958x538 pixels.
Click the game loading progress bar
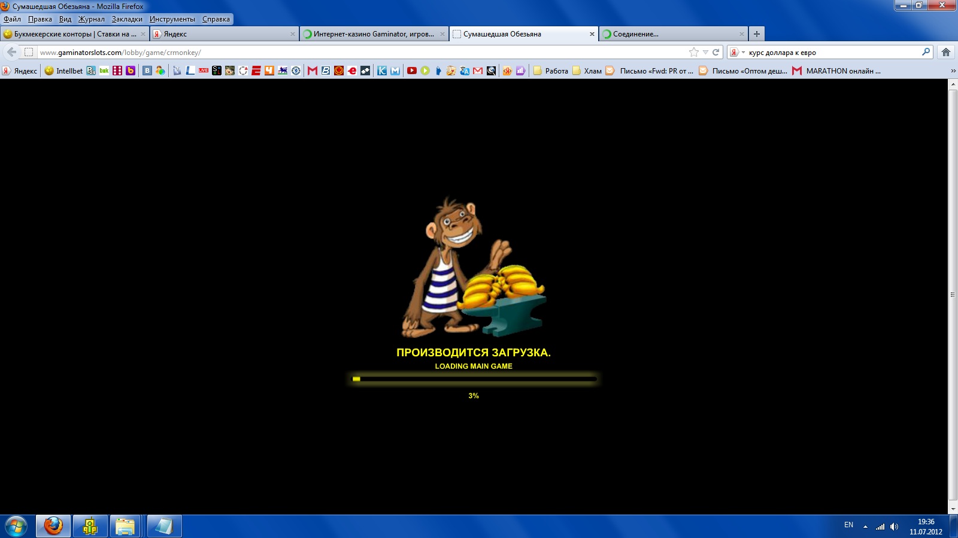pos(474,379)
